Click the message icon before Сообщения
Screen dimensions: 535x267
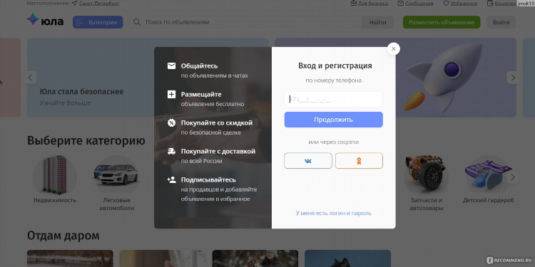coord(401,4)
